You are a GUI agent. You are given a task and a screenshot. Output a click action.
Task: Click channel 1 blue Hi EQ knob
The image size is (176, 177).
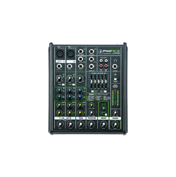(x=59, y=90)
